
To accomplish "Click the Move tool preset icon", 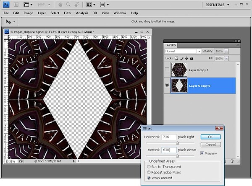I will coord(8,22).
